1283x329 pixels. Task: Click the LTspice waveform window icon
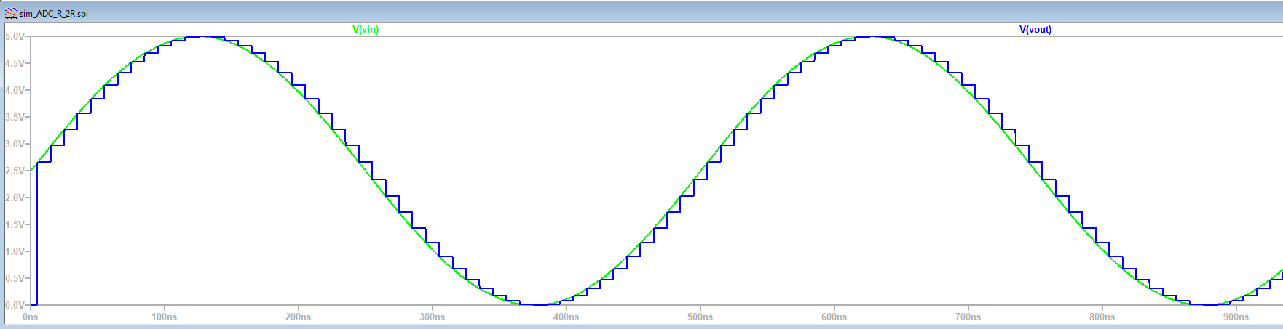pos(10,13)
